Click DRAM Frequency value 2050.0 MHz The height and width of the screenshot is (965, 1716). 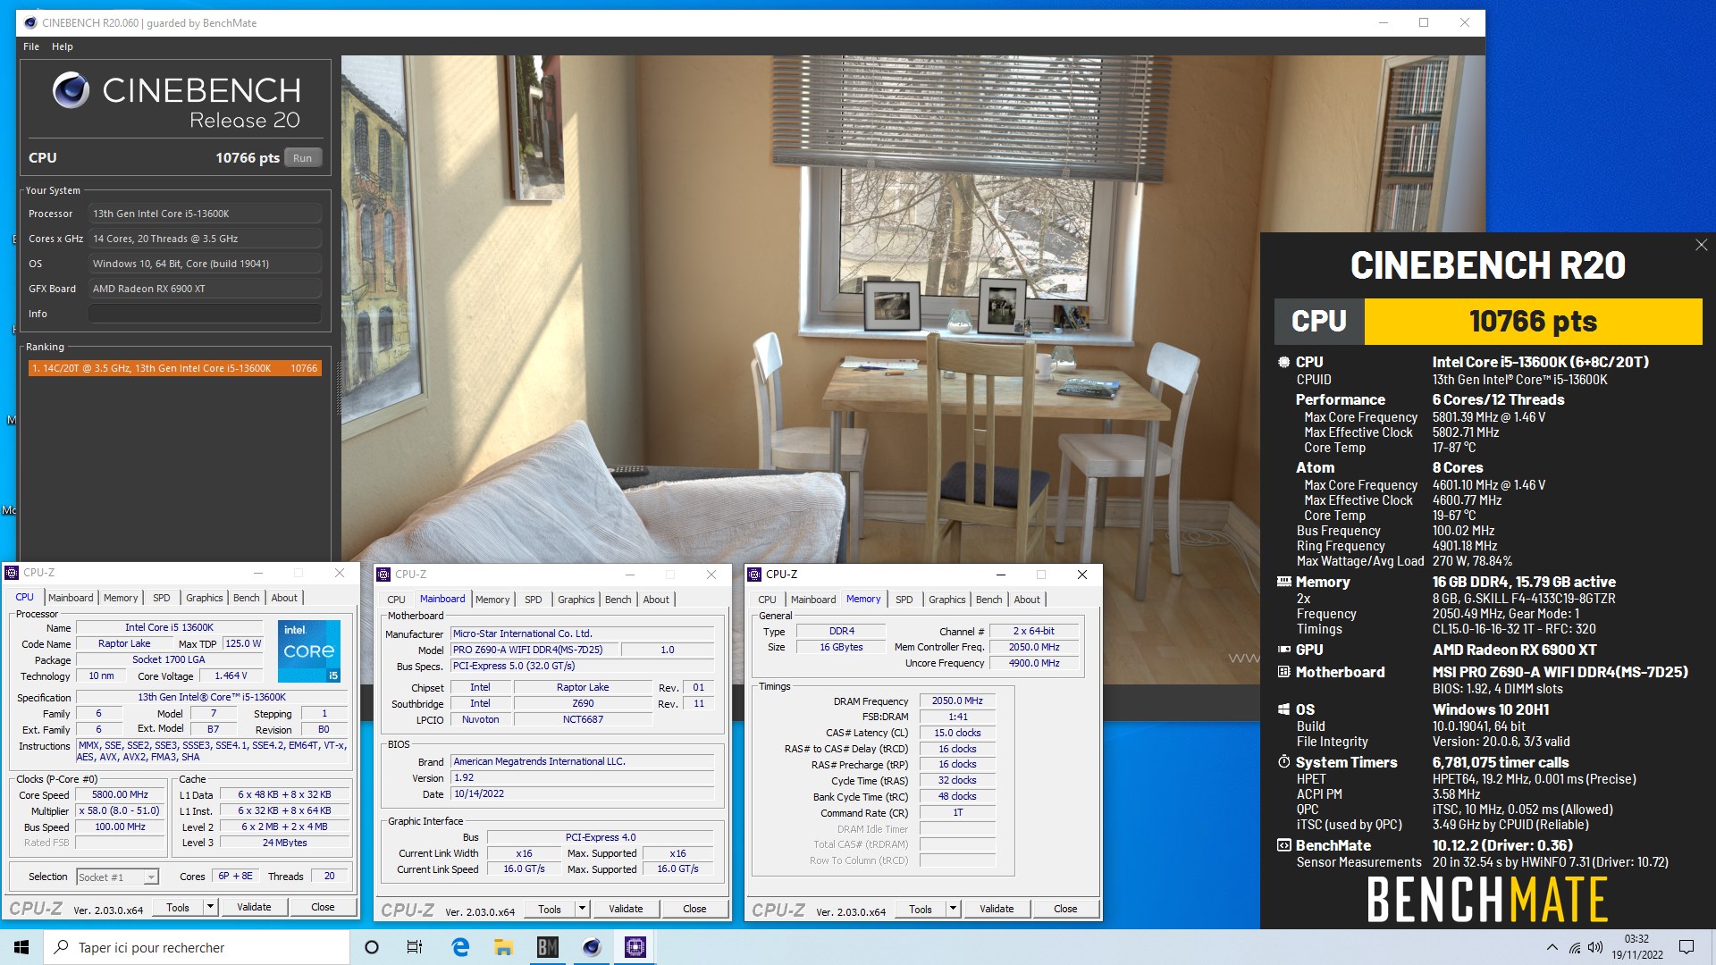(957, 701)
